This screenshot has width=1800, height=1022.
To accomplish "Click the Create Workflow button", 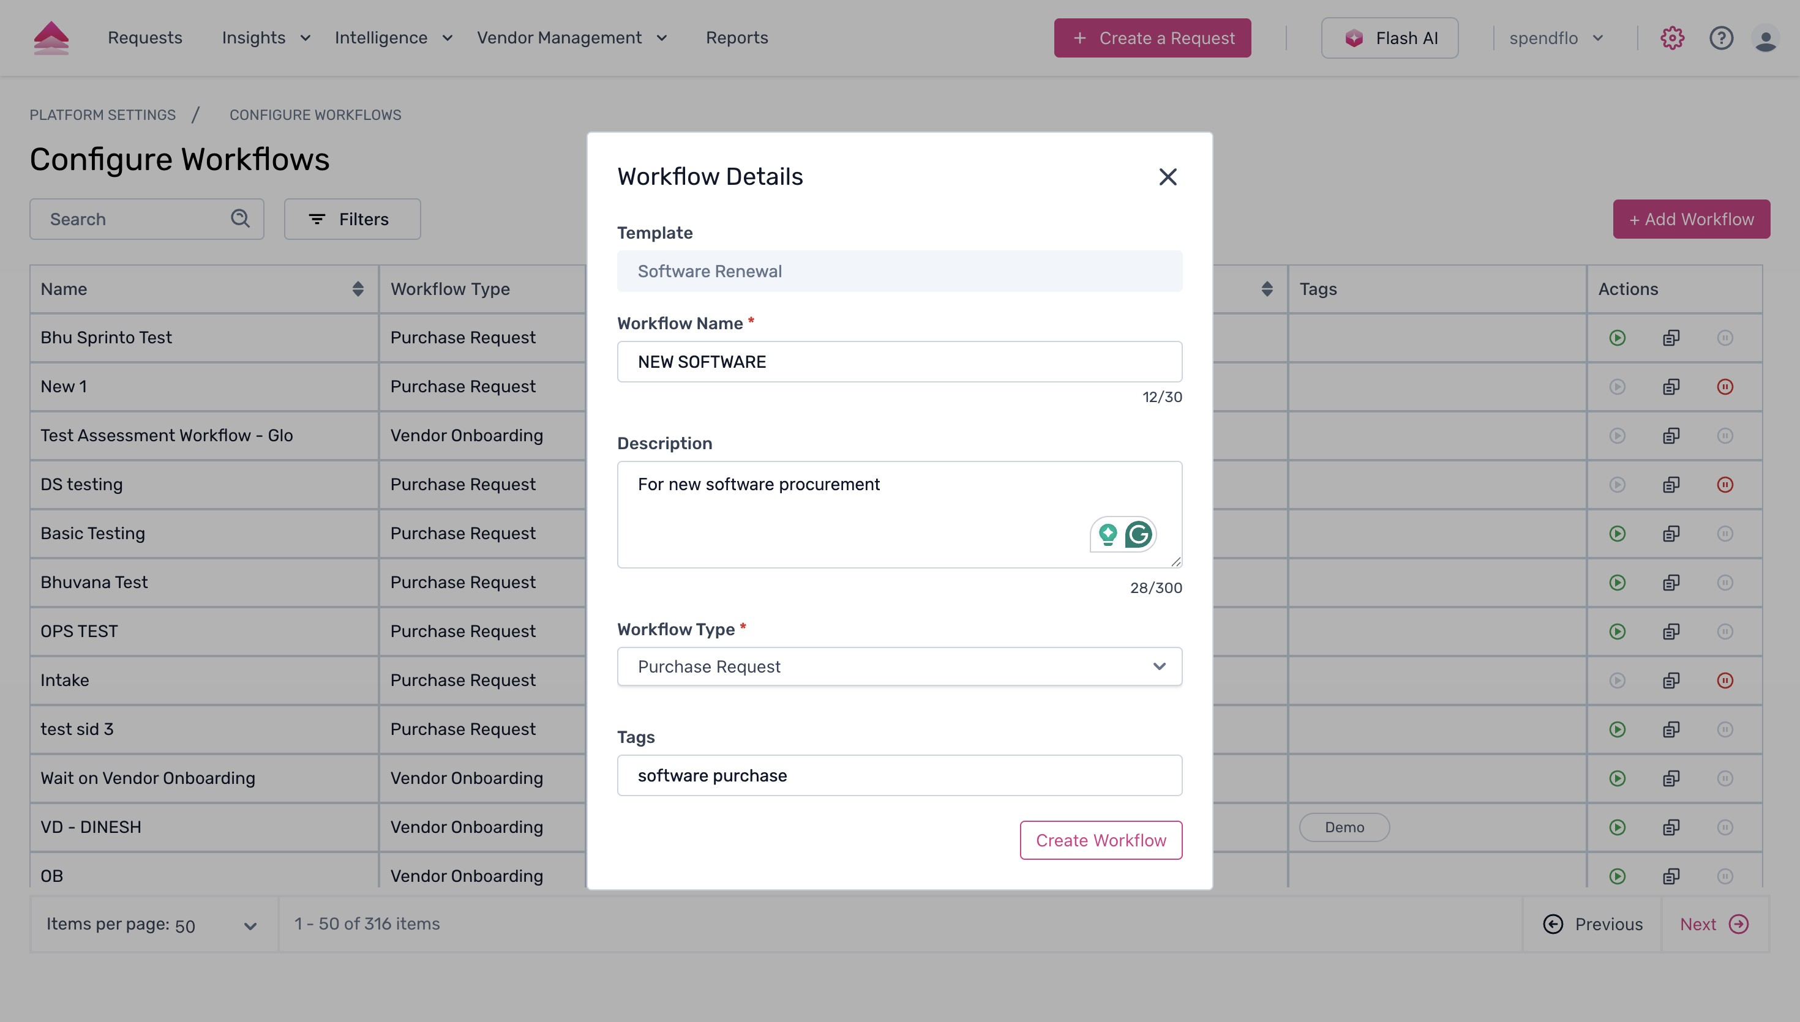I will (x=1100, y=840).
